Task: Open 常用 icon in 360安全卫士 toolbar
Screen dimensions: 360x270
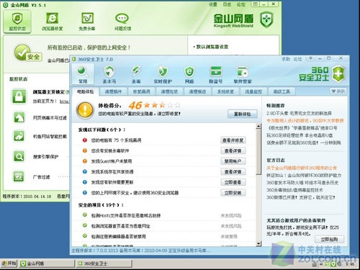Action: [83, 74]
